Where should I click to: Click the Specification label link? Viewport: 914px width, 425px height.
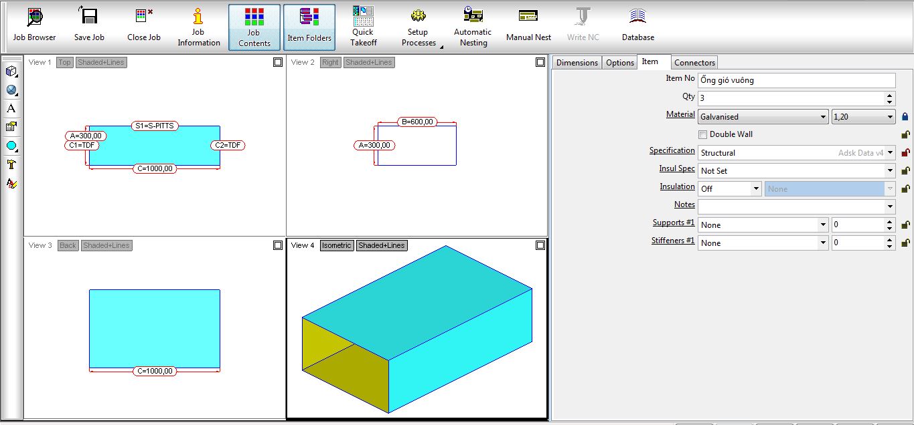[672, 150]
